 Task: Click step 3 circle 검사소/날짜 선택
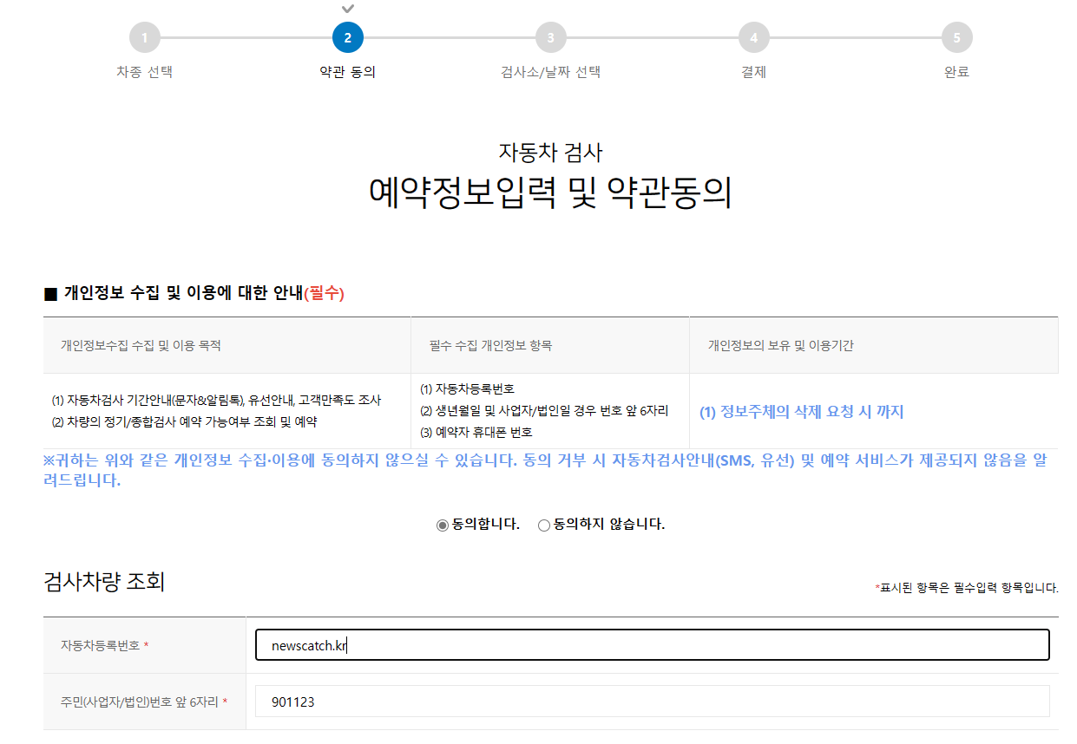[x=551, y=37]
